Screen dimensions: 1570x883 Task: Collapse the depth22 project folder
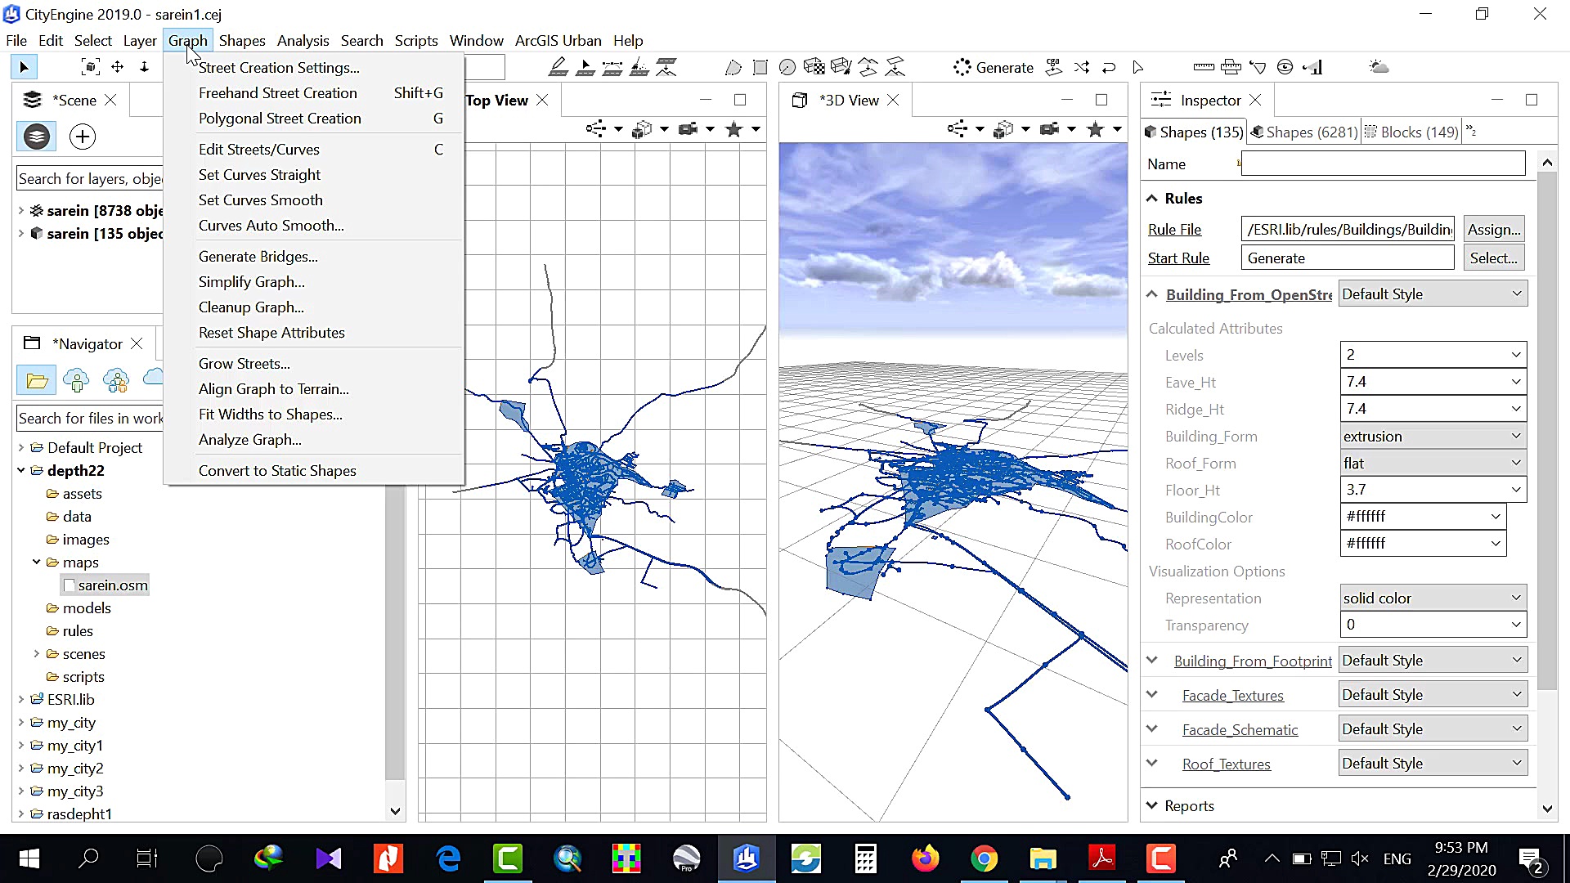[x=21, y=470]
